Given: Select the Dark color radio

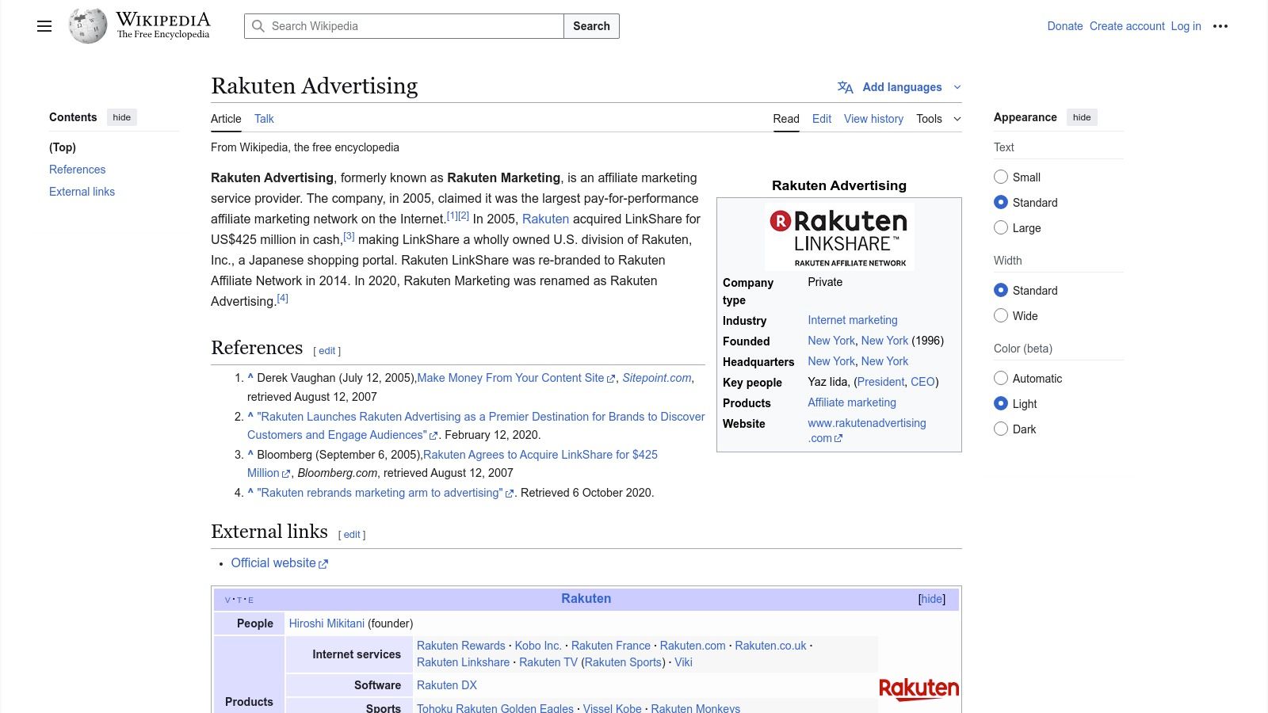Looking at the screenshot, I should coord(1001,429).
